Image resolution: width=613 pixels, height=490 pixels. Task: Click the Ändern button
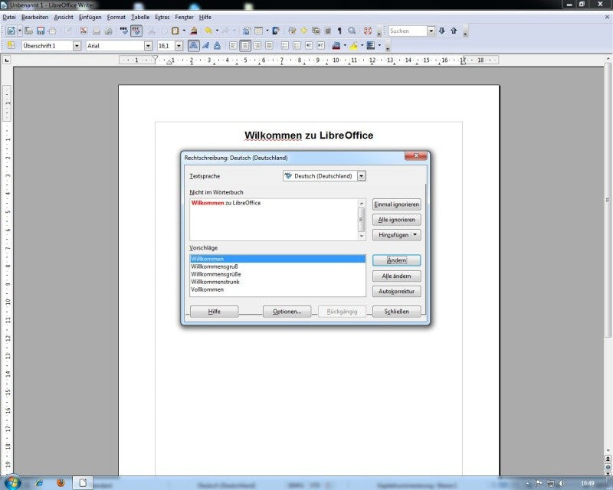pyautogui.click(x=396, y=260)
